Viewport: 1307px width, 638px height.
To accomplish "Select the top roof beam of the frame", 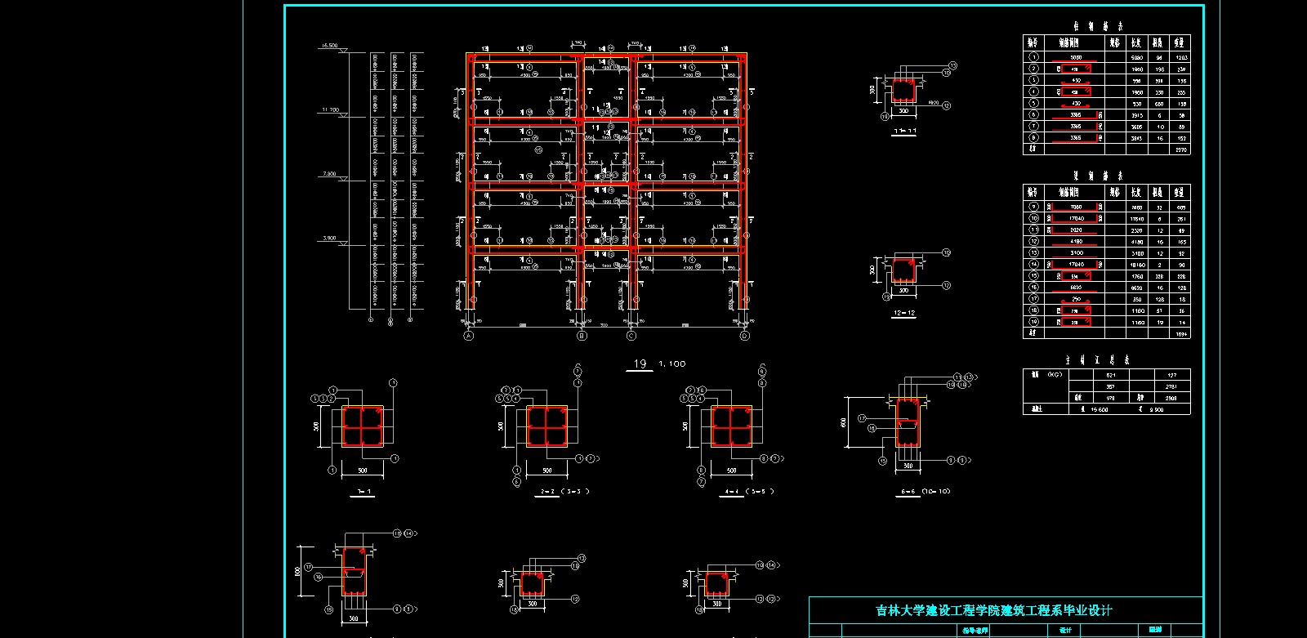I will (607, 57).
